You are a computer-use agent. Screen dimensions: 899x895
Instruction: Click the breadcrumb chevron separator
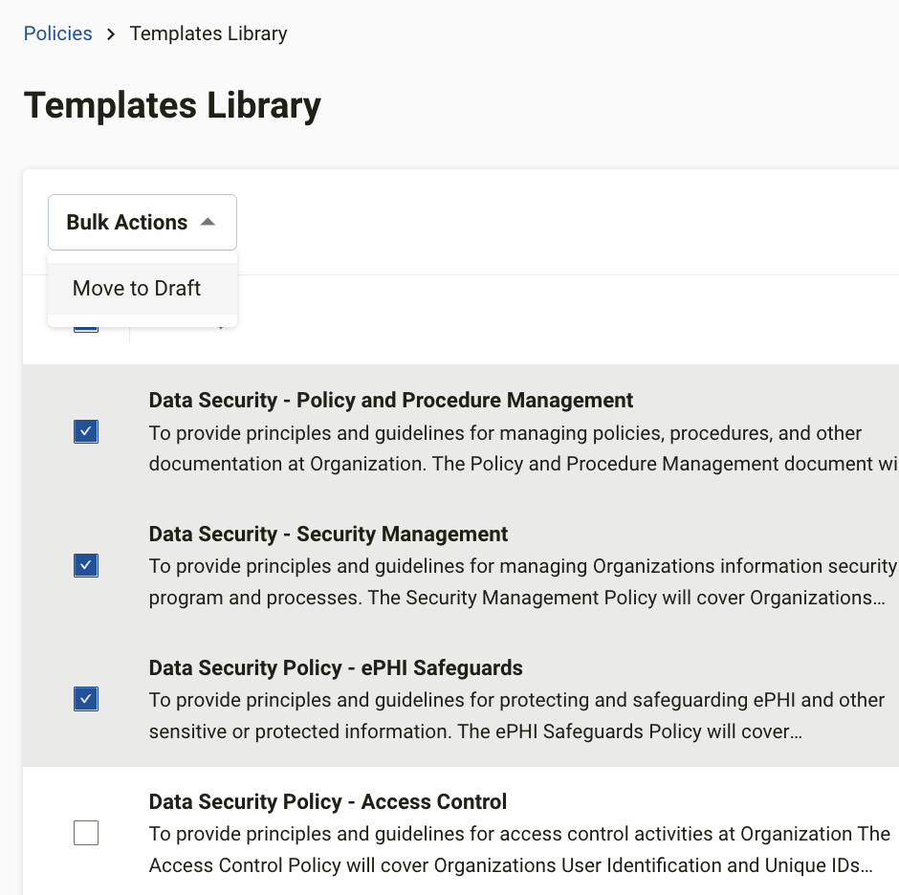[111, 34]
